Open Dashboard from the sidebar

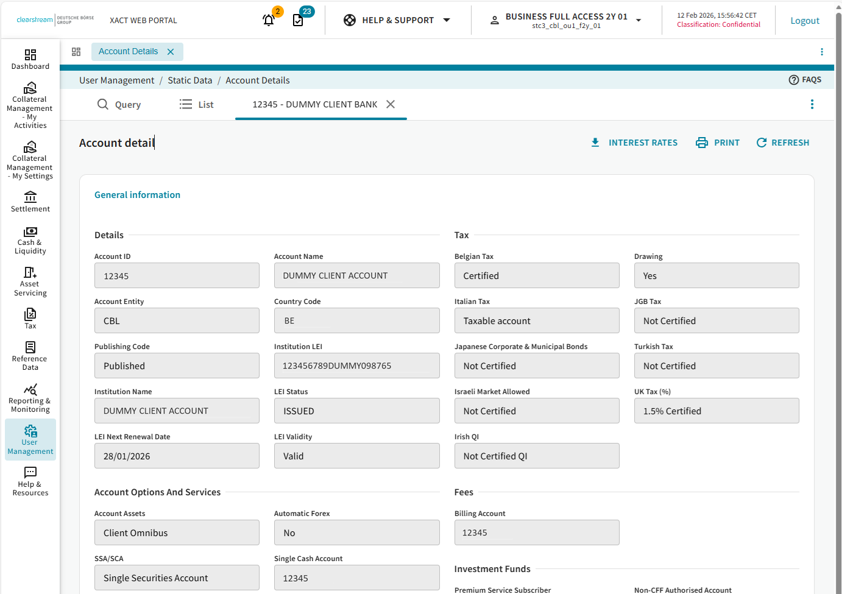point(30,59)
